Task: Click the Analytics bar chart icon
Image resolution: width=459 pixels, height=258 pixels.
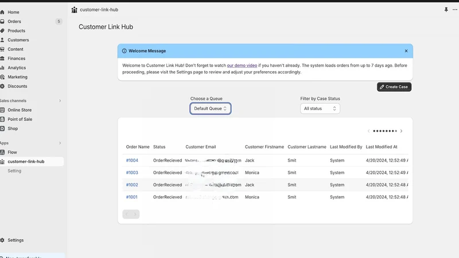Action: (x=2, y=68)
